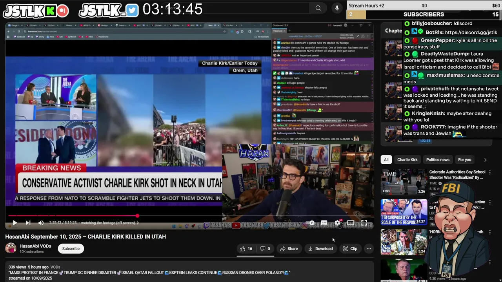The image size is (502, 282).
Task: Click the like count '16'
Action: coord(250,249)
